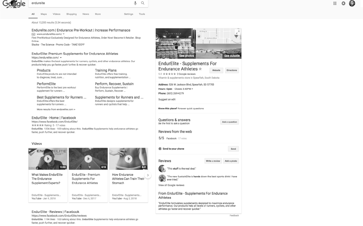The width and height of the screenshot is (363, 226).
Task: Play the 12:53 EndurElite video
Action: [x=48, y=159]
